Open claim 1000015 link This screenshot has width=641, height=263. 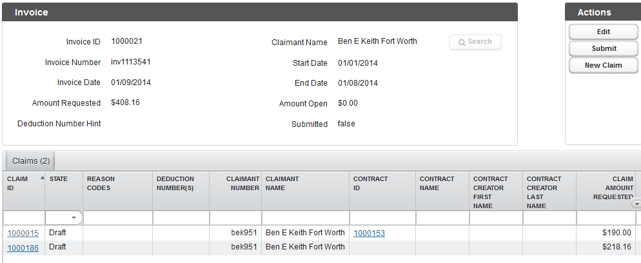23,233
